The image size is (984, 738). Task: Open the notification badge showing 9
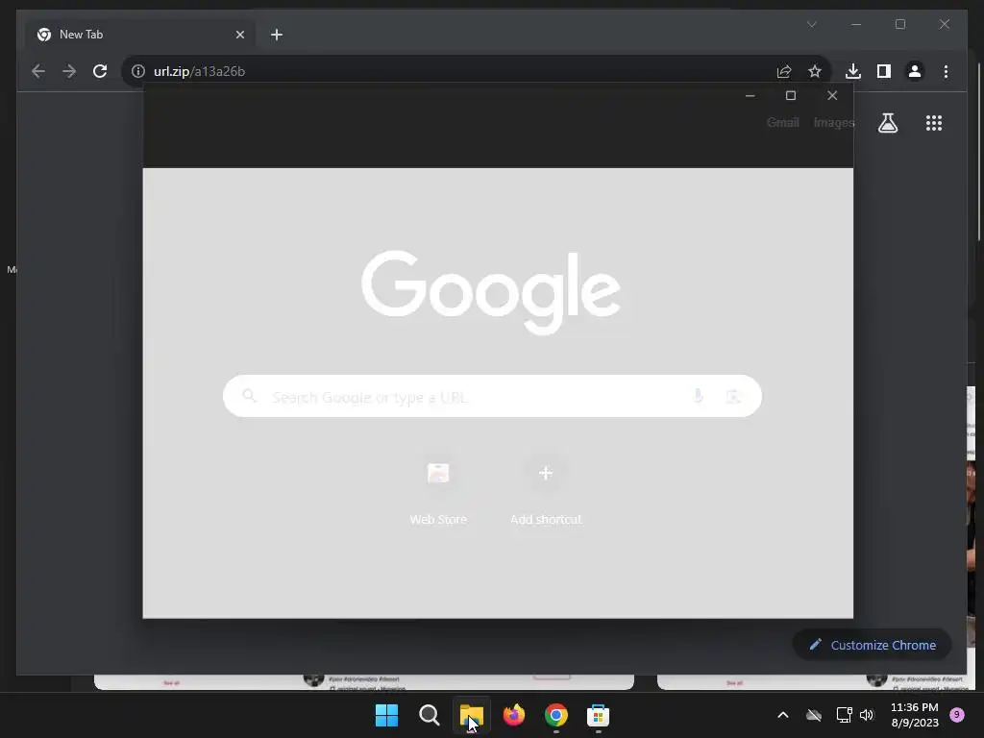click(956, 715)
